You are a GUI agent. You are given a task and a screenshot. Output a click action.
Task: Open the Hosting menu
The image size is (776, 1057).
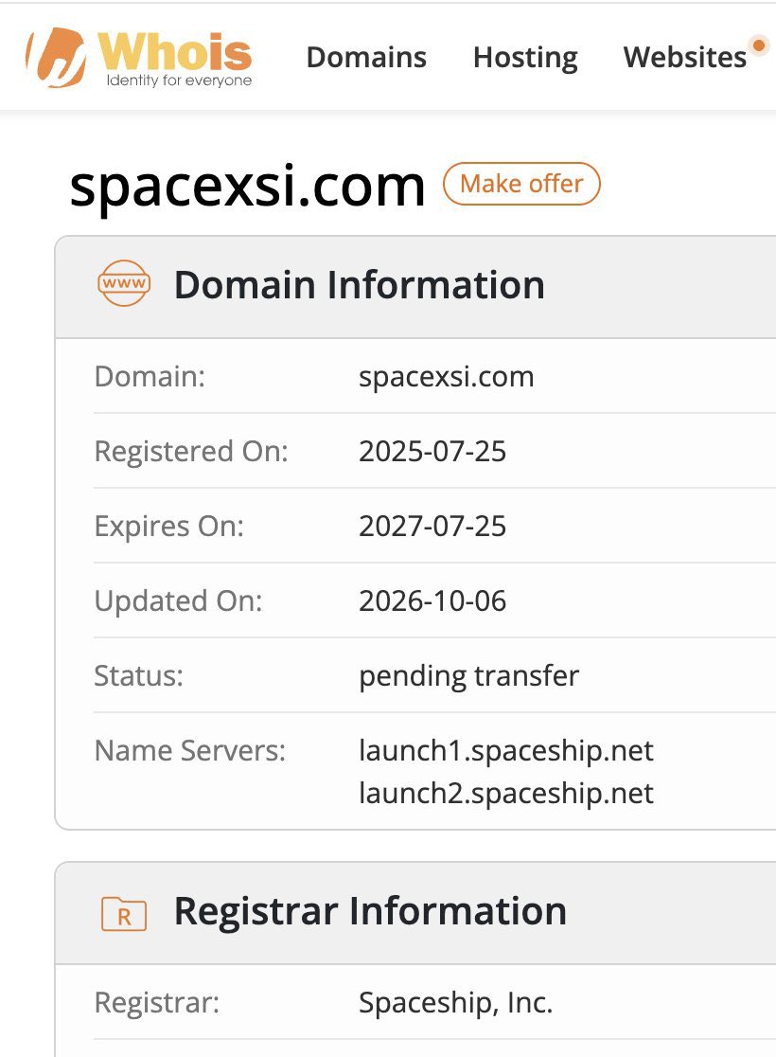(x=525, y=58)
